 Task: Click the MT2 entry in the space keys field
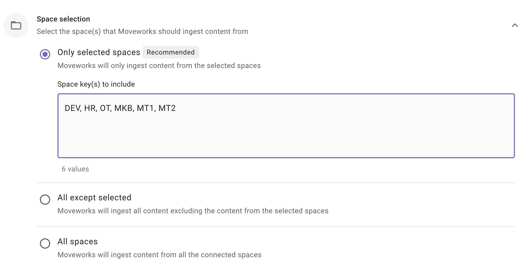(x=167, y=108)
